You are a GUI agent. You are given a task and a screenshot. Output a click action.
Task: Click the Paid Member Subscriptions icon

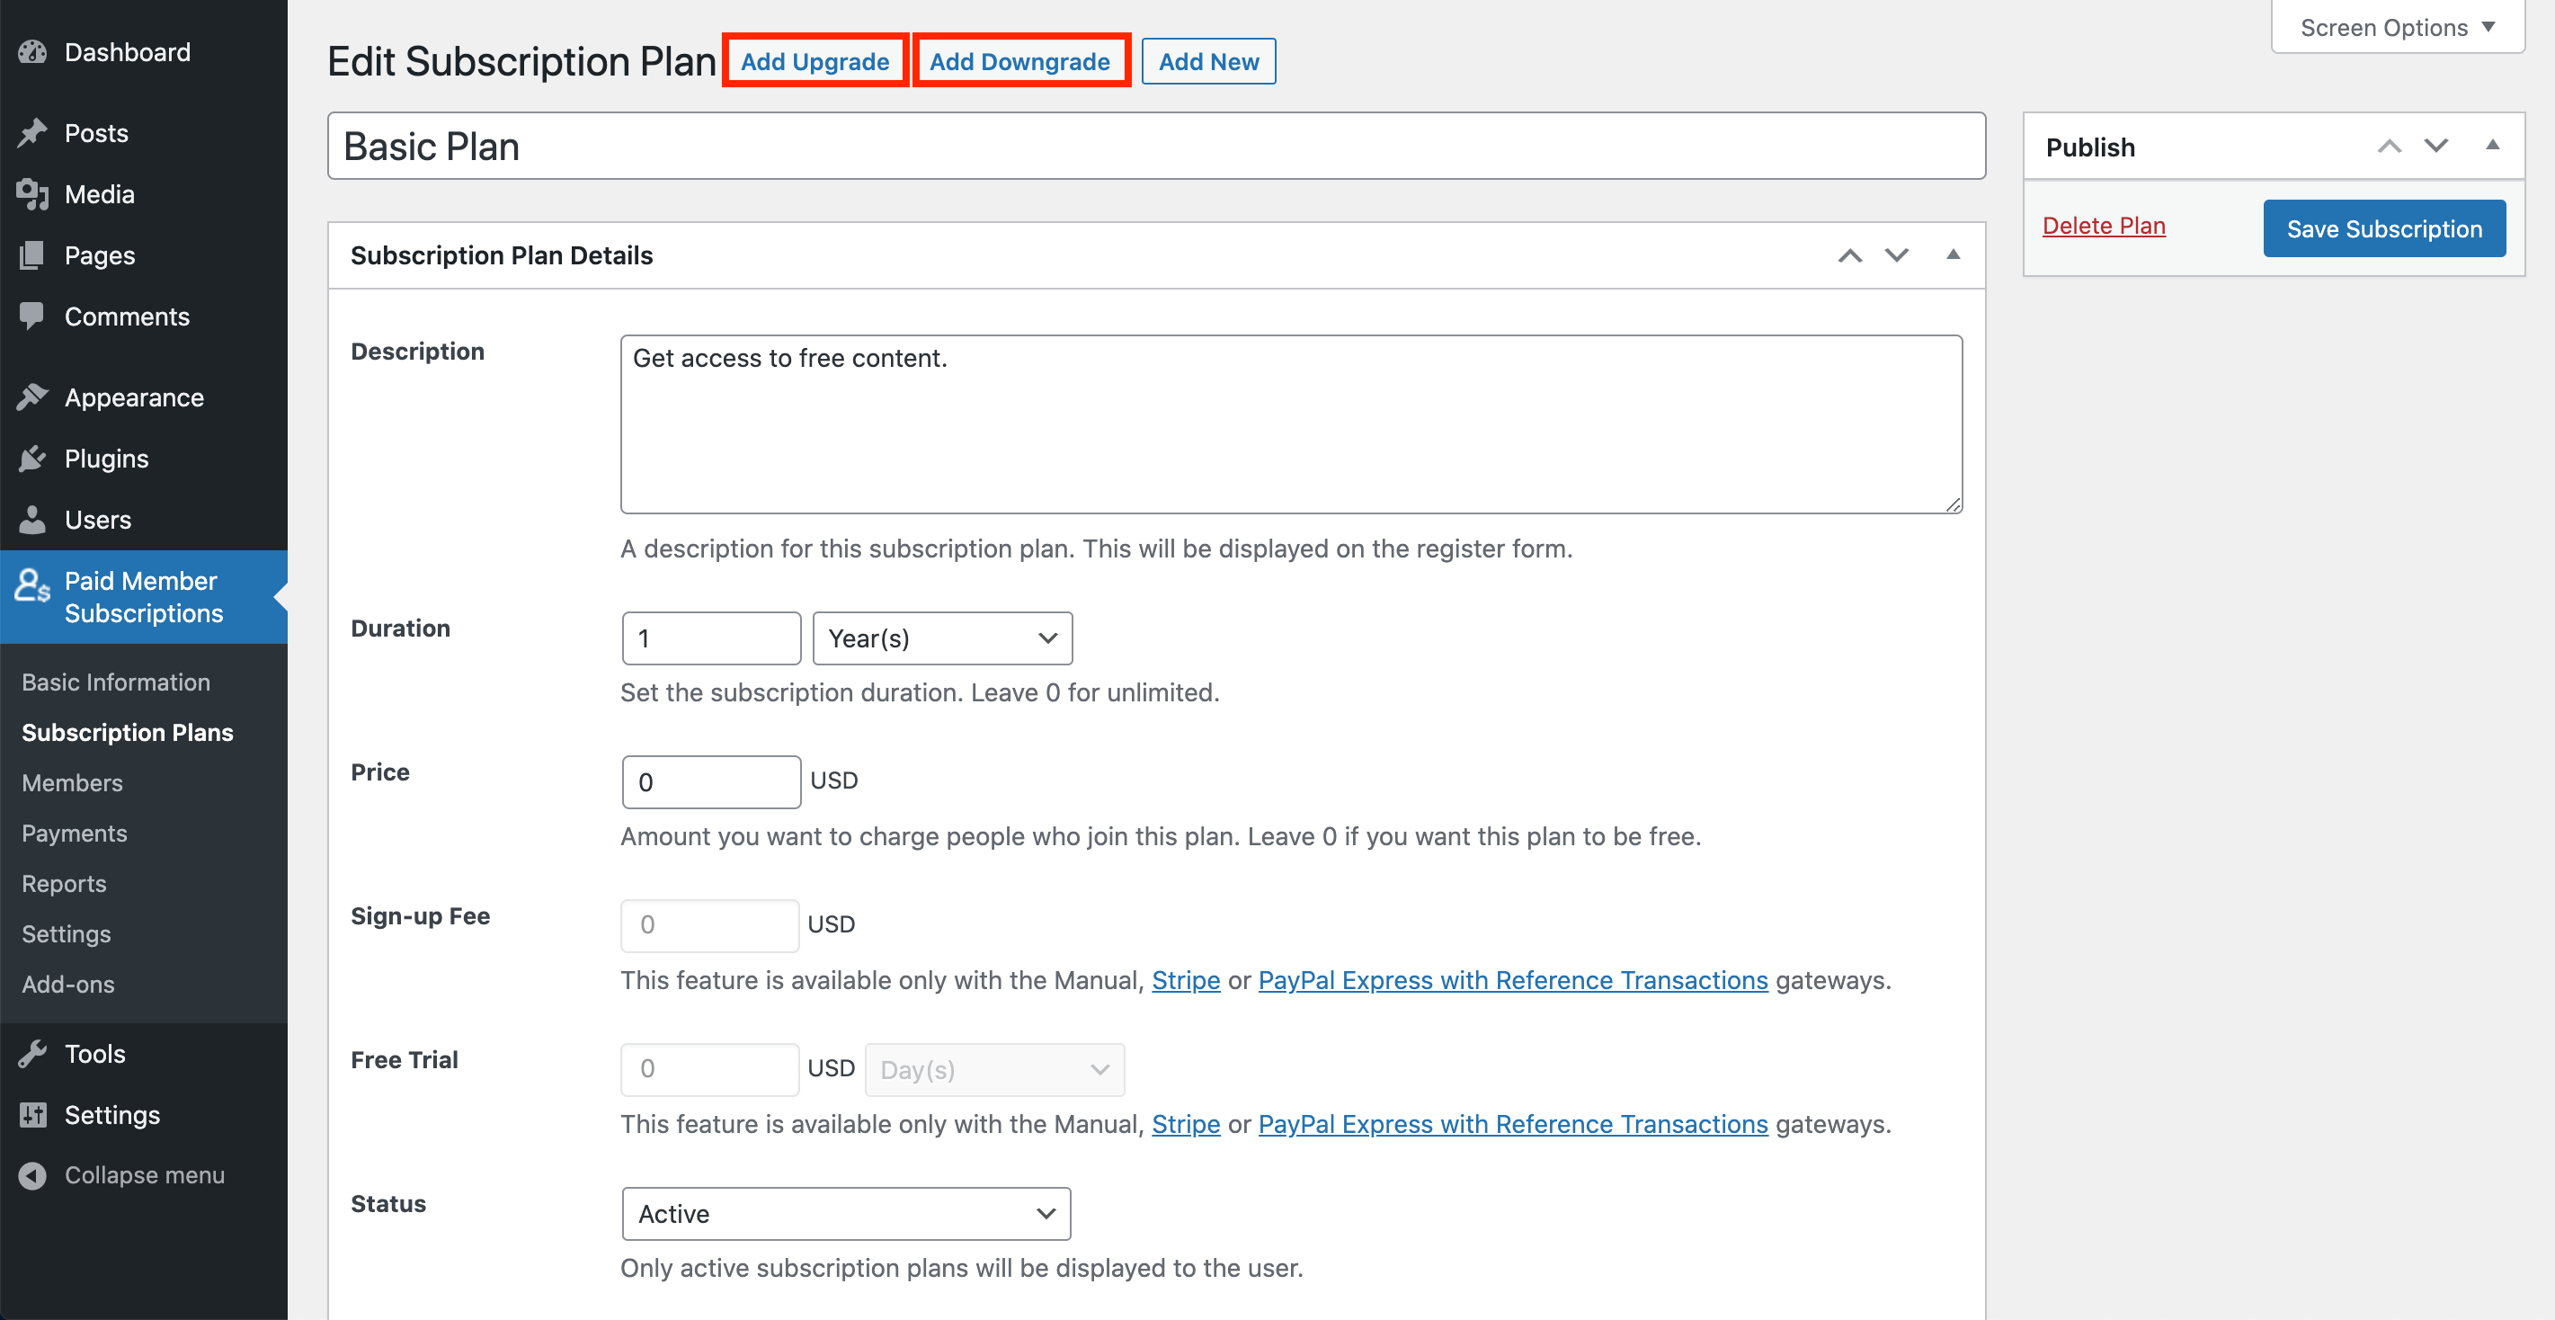coord(31,586)
